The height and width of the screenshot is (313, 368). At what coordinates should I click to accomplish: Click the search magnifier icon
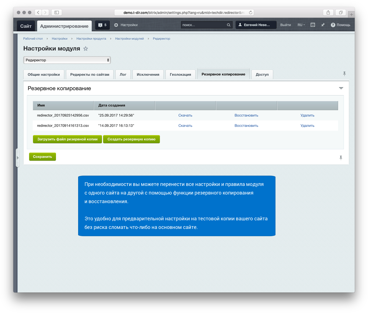[x=229, y=25]
